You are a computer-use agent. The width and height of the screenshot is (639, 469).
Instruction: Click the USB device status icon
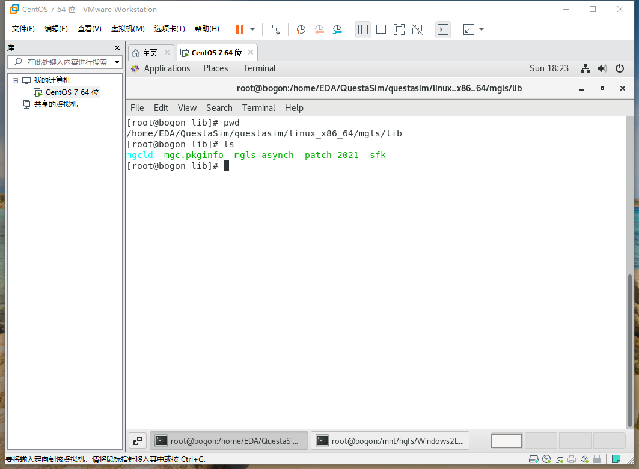[x=597, y=459]
